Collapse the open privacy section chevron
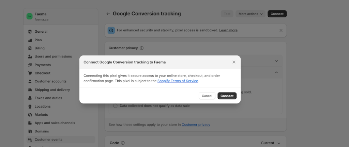This screenshot has width=349, height=147. click(x=276, y=72)
